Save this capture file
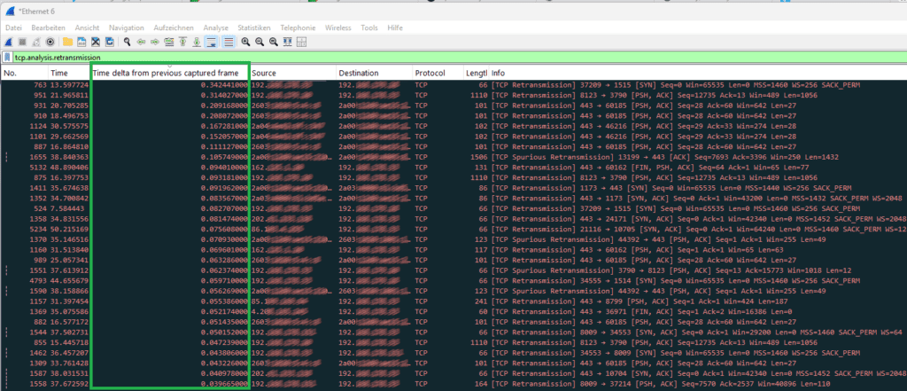The width and height of the screenshot is (907, 391). click(x=81, y=42)
